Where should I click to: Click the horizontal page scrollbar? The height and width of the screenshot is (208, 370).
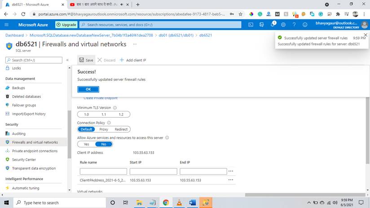(305, 195)
